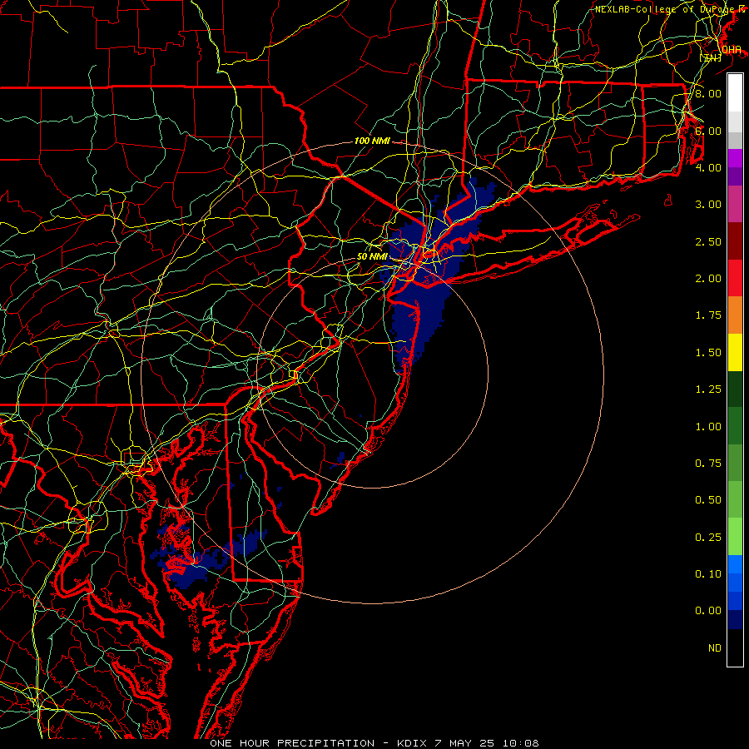Select the lightest green swatch near 0.25
The image size is (749, 749).
click(735, 537)
